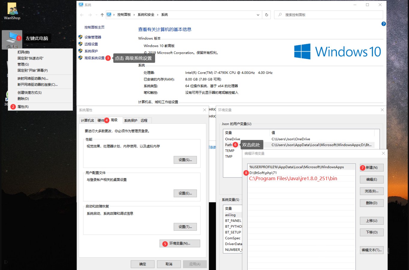The height and width of the screenshot is (270, 409).
Task: Select the ComSpec system variable
Action: (233, 238)
